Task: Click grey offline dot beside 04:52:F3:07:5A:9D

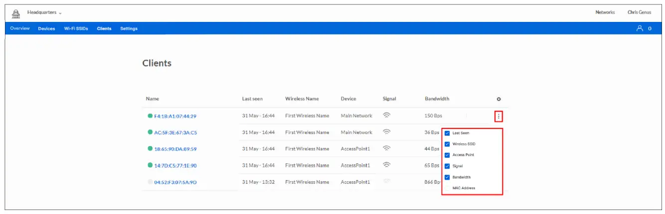Action: (150, 182)
